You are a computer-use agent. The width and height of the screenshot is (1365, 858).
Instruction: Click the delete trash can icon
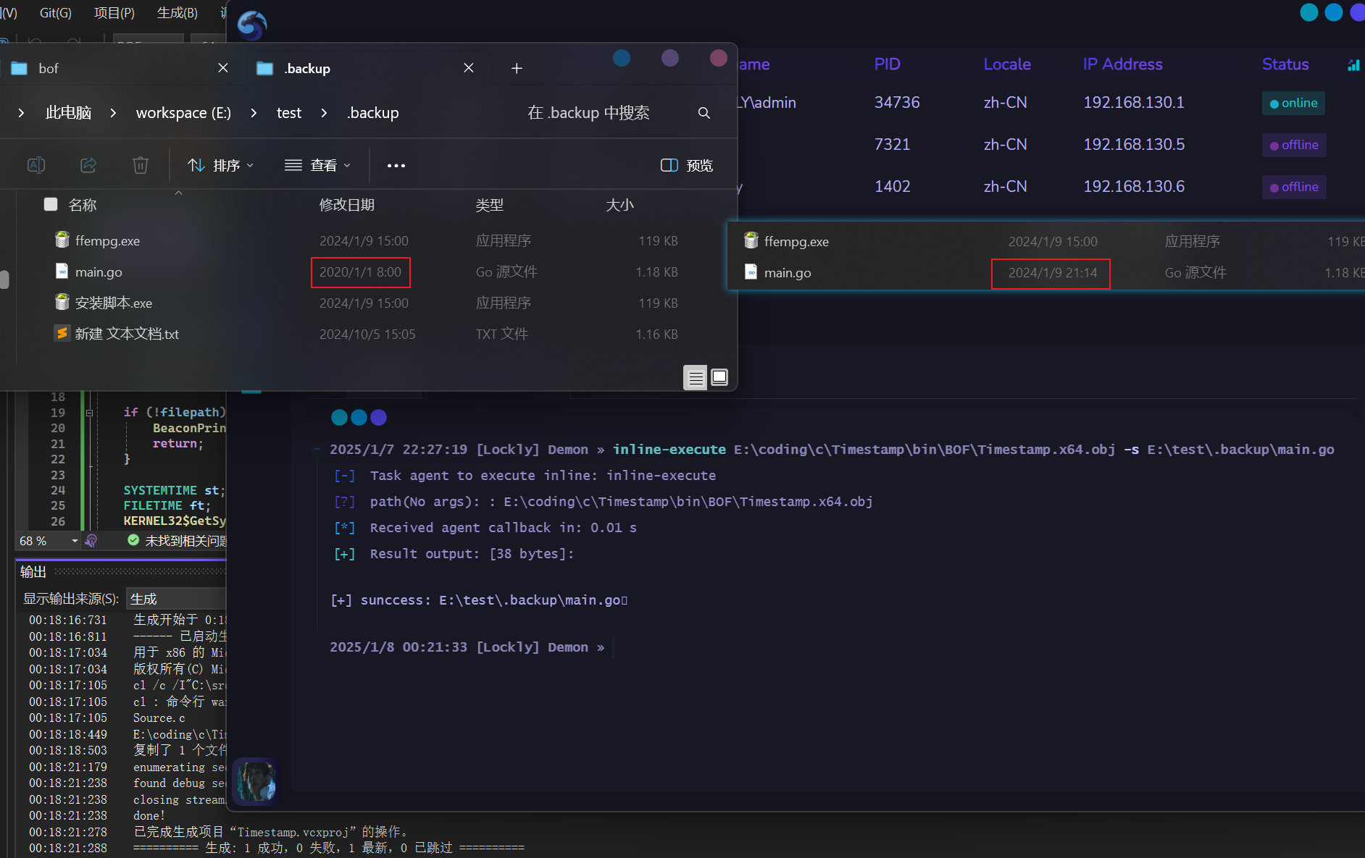tap(141, 165)
